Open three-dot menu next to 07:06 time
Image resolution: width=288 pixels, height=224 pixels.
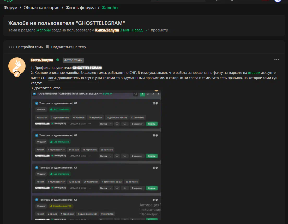point(89,188)
